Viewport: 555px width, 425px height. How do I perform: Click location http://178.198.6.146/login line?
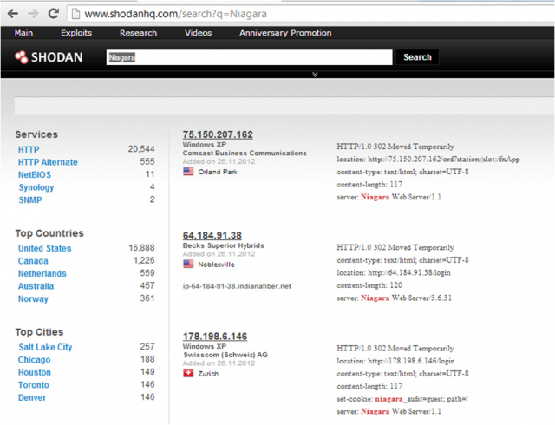[x=395, y=361]
